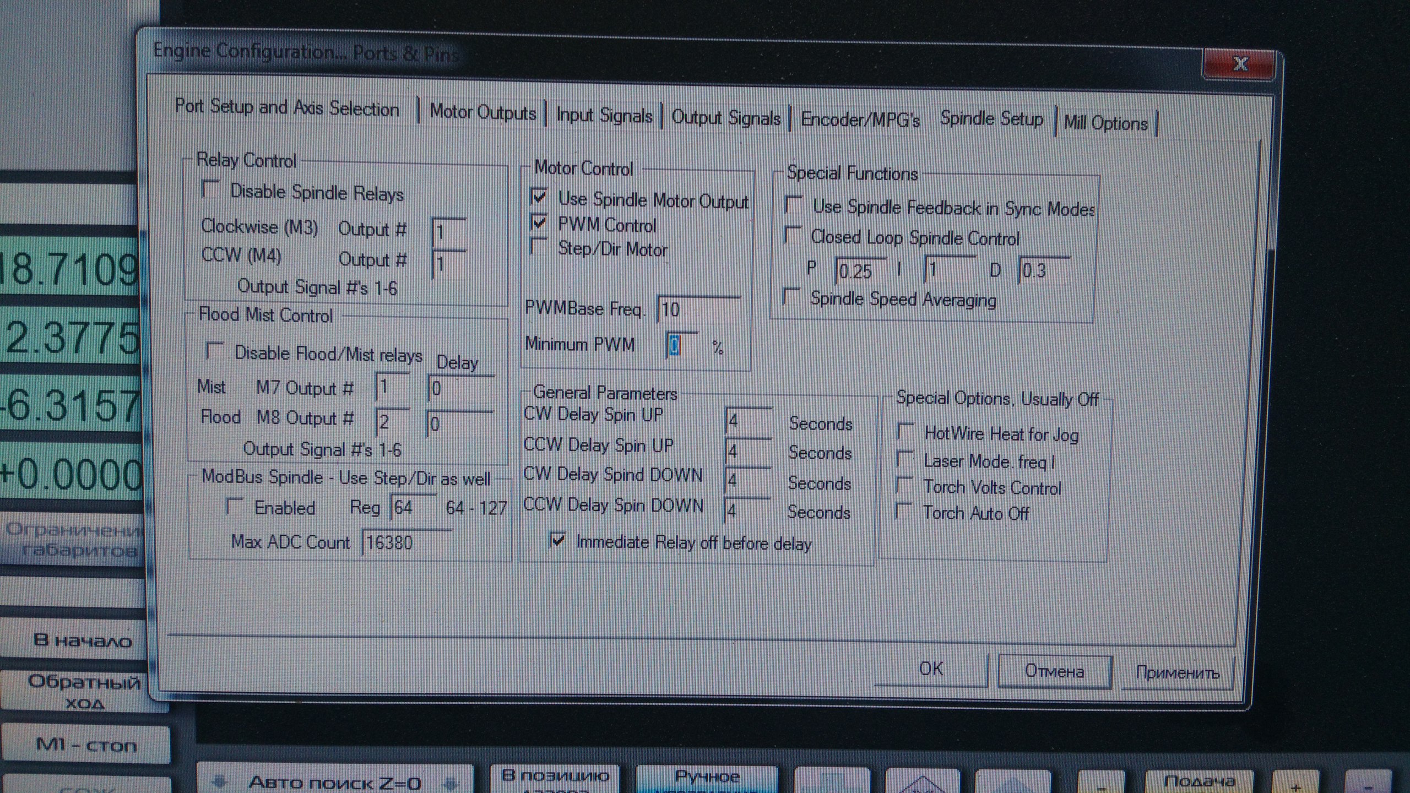
Task: Enable ModBus Spindle checkbox
Action: click(x=235, y=507)
